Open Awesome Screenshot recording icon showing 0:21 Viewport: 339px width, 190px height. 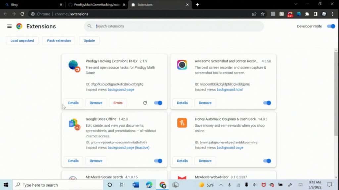[290, 14]
